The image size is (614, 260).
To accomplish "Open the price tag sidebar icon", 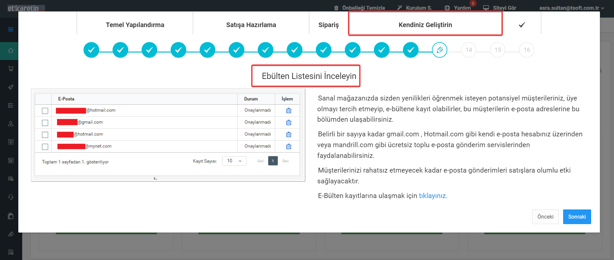I will (11, 87).
